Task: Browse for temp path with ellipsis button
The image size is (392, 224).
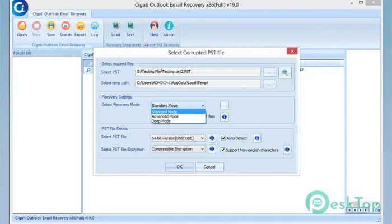Action: tap(269, 84)
